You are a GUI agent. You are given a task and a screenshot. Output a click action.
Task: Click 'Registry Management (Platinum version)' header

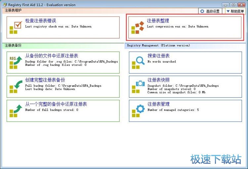(158, 45)
